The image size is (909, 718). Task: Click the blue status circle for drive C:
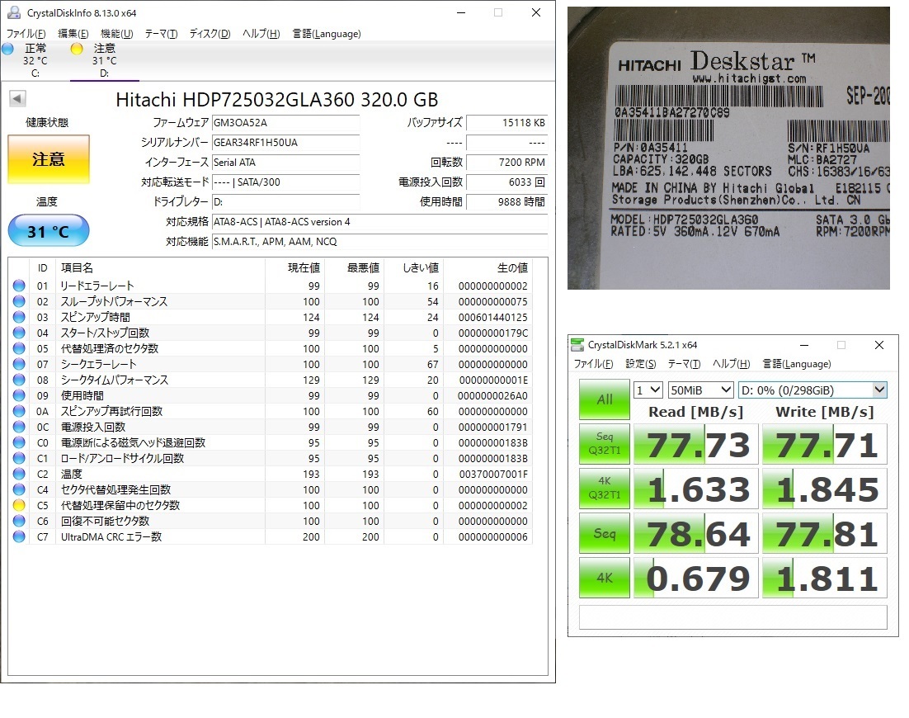7,49
